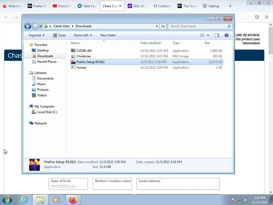Open recent locations dropdown arrow
273x205 pixels.
point(41,26)
